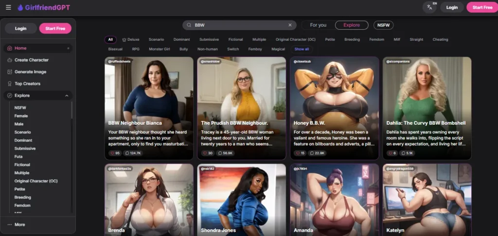Open Female category in sidebar
Screen dimensions: 498x236
(21, 116)
